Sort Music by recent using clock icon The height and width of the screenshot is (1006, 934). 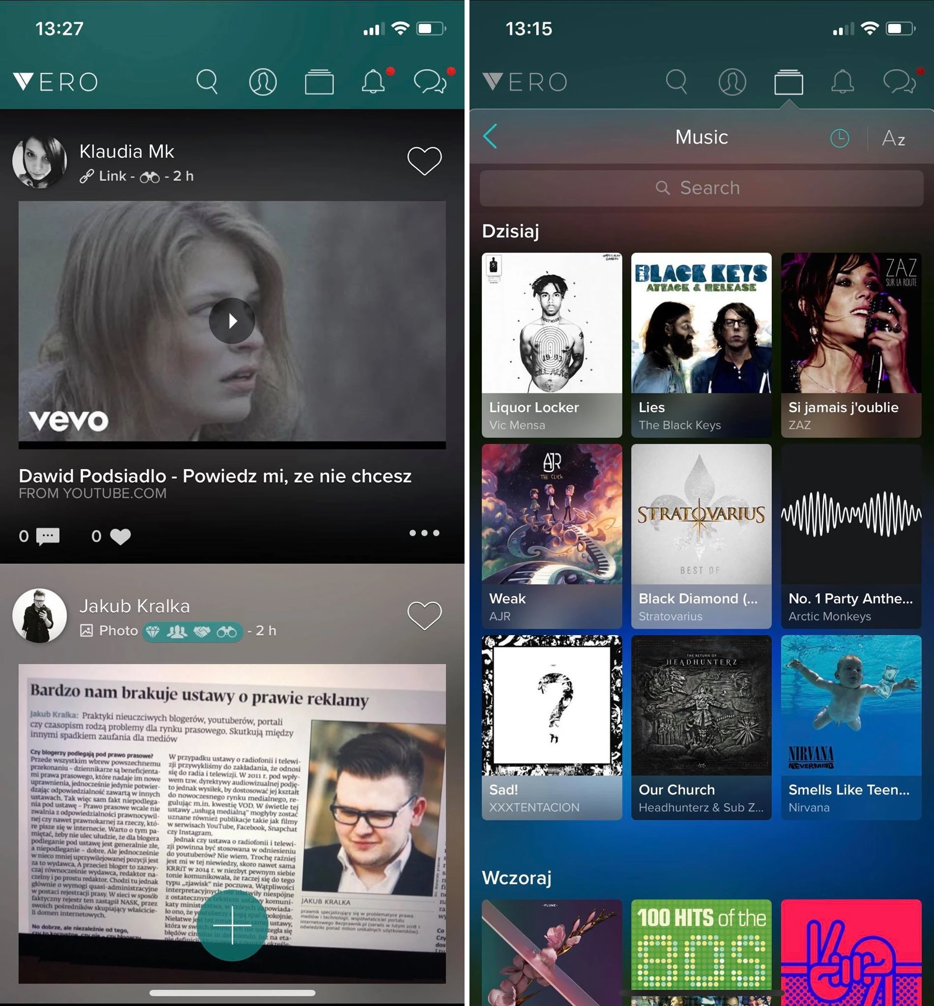[x=840, y=138]
